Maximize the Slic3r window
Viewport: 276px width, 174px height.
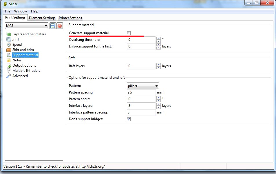(257, 3)
